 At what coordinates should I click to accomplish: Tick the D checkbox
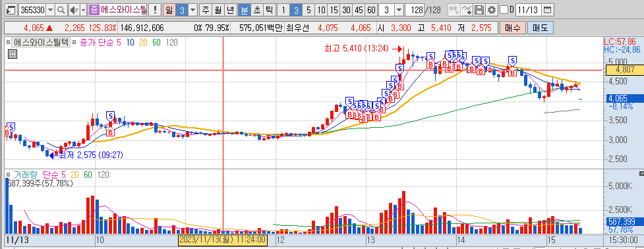[504, 10]
